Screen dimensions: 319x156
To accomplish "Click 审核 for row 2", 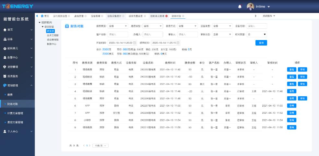I will [x=302, y=77].
